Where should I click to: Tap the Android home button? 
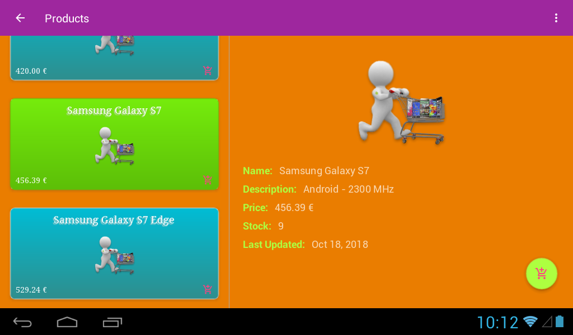[x=67, y=322]
